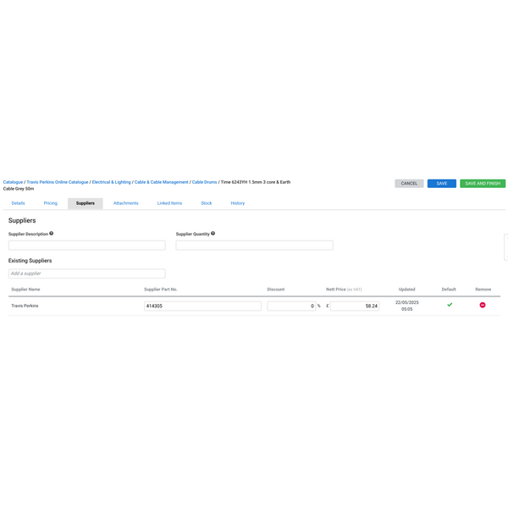508x508 pixels.
Task: Click the Supplier Description help icon
Action: pos(52,234)
